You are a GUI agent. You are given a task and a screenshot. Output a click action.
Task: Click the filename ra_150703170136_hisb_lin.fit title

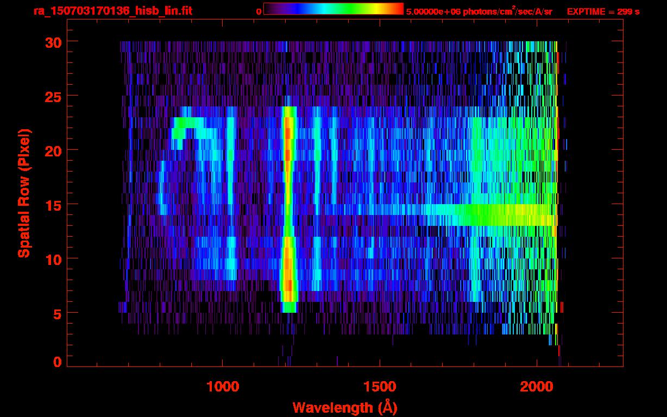[112, 11]
